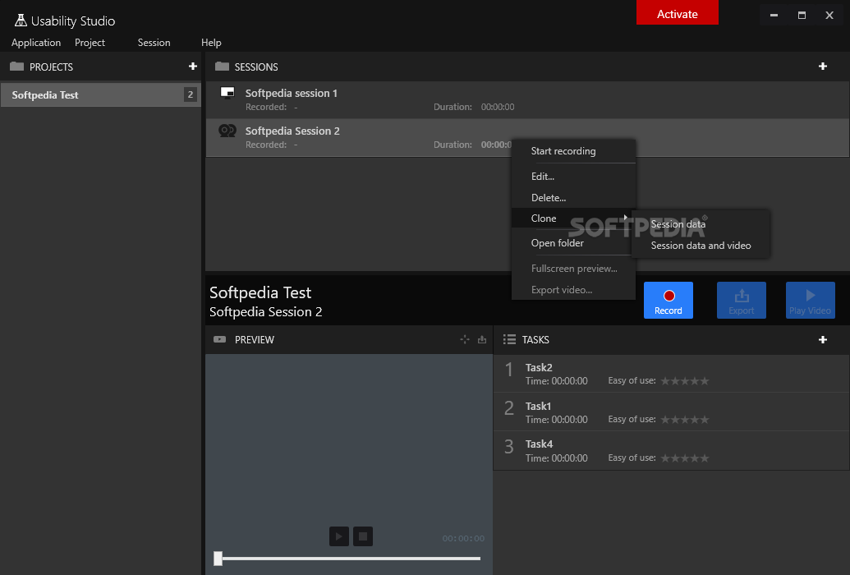The width and height of the screenshot is (850, 575).
Task: Click the preview timeline slider handle
Action: (x=218, y=559)
